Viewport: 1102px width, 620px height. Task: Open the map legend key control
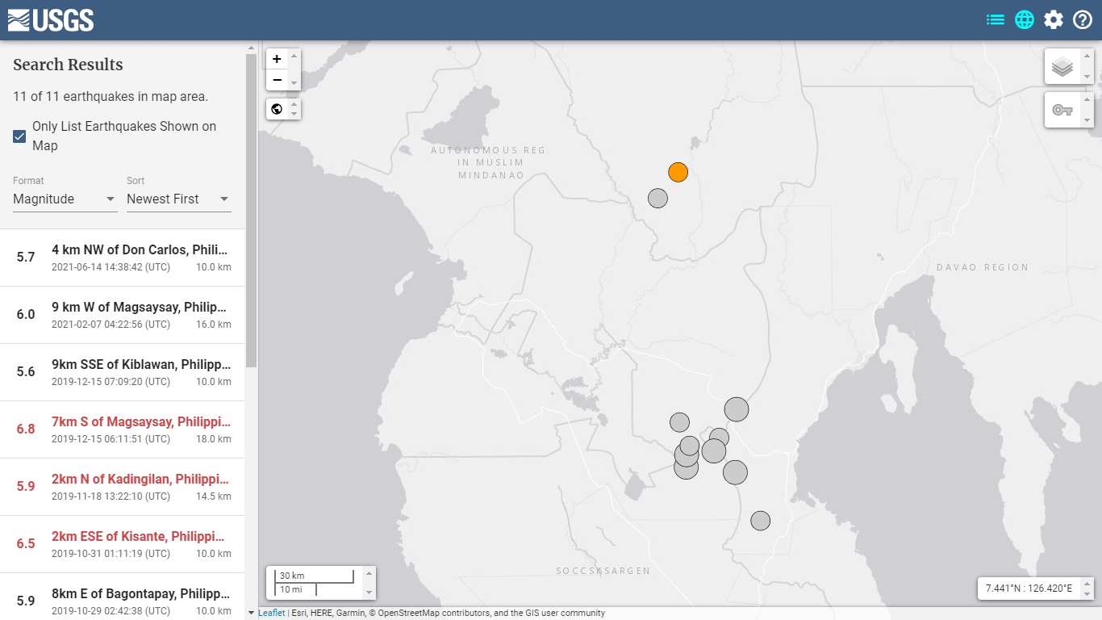[x=1062, y=109]
